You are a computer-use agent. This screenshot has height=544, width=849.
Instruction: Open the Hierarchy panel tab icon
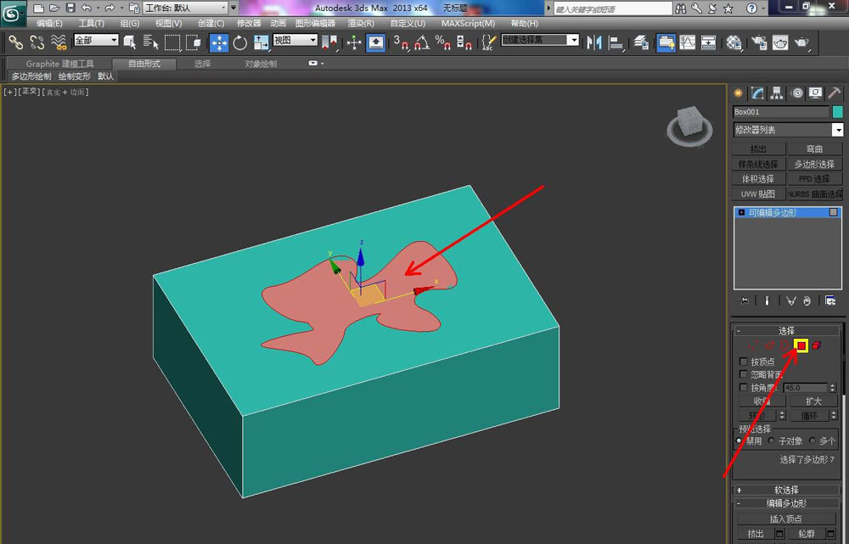coord(777,93)
